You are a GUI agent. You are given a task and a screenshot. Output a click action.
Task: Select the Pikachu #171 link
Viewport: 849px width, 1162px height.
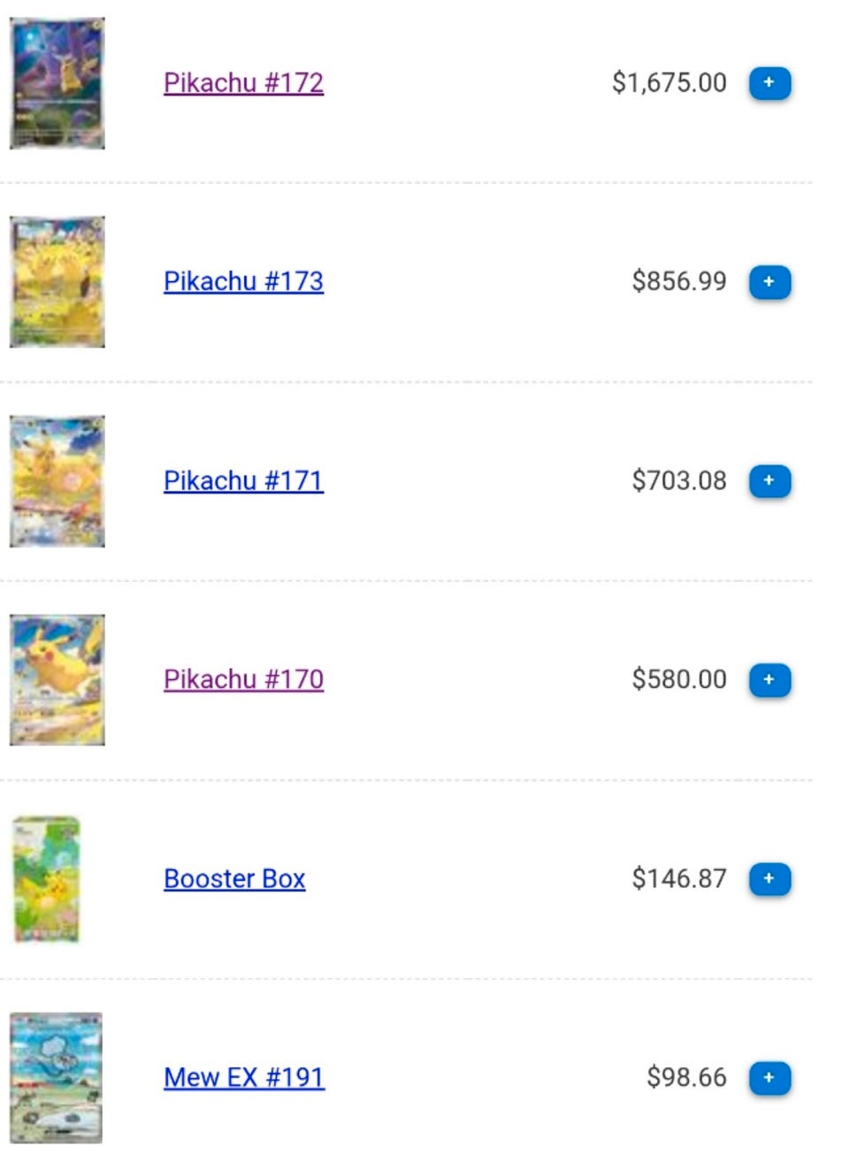coord(243,481)
